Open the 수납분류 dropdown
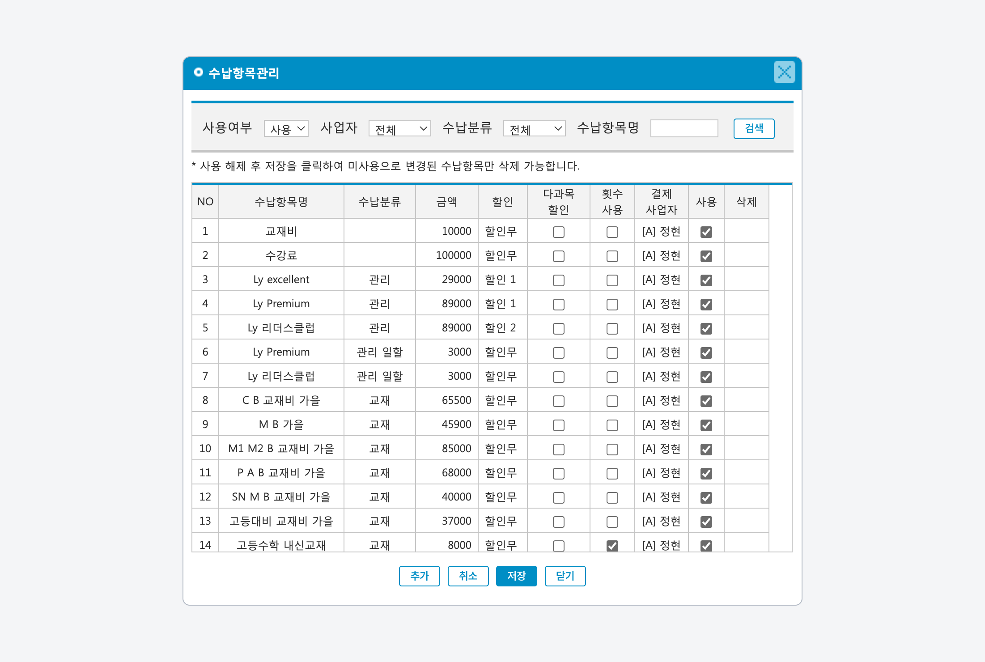The image size is (985, 662). pyautogui.click(x=534, y=129)
